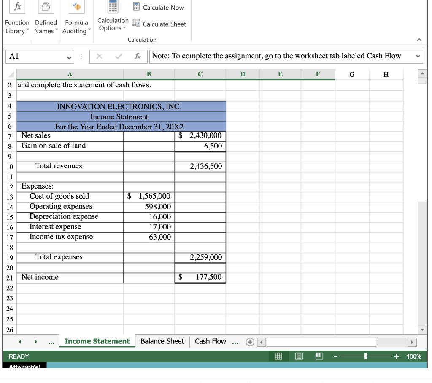This screenshot has height=383, width=432.
Task: Open the Cash Flow worksheet tab
Action: pos(211,342)
